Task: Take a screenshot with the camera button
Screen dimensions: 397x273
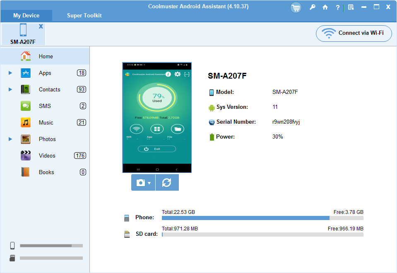Action: [x=141, y=182]
